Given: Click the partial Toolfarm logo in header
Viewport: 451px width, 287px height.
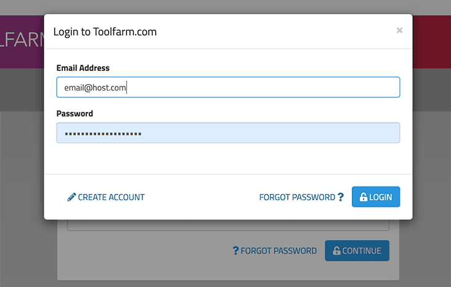Looking at the screenshot, I should coord(22,39).
